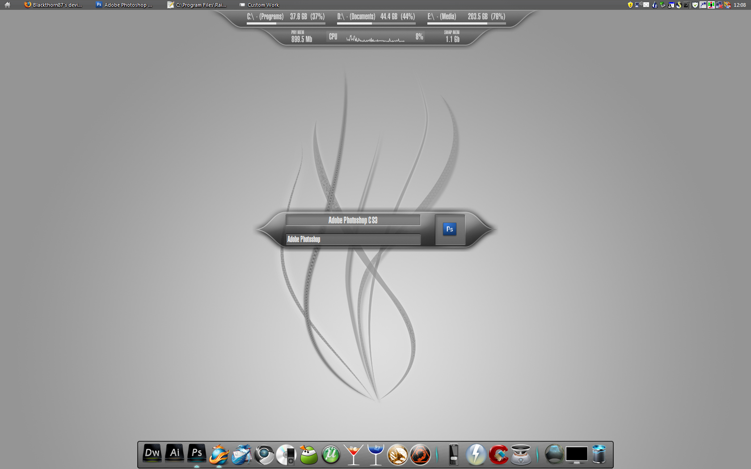Viewport: 751px width, 469px height.
Task: Switch to Adobe Photoshop taskbar button
Action: pyautogui.click(x=124, y=5)
